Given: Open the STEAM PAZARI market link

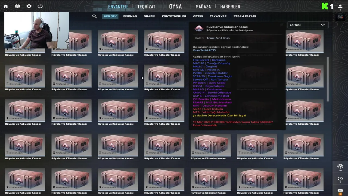Looking at the screenshot, I should 244,16.
